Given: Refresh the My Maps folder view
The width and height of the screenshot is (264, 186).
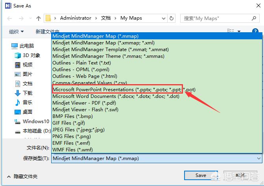Looking at the screenshot, I should click(x=172, y=18).
